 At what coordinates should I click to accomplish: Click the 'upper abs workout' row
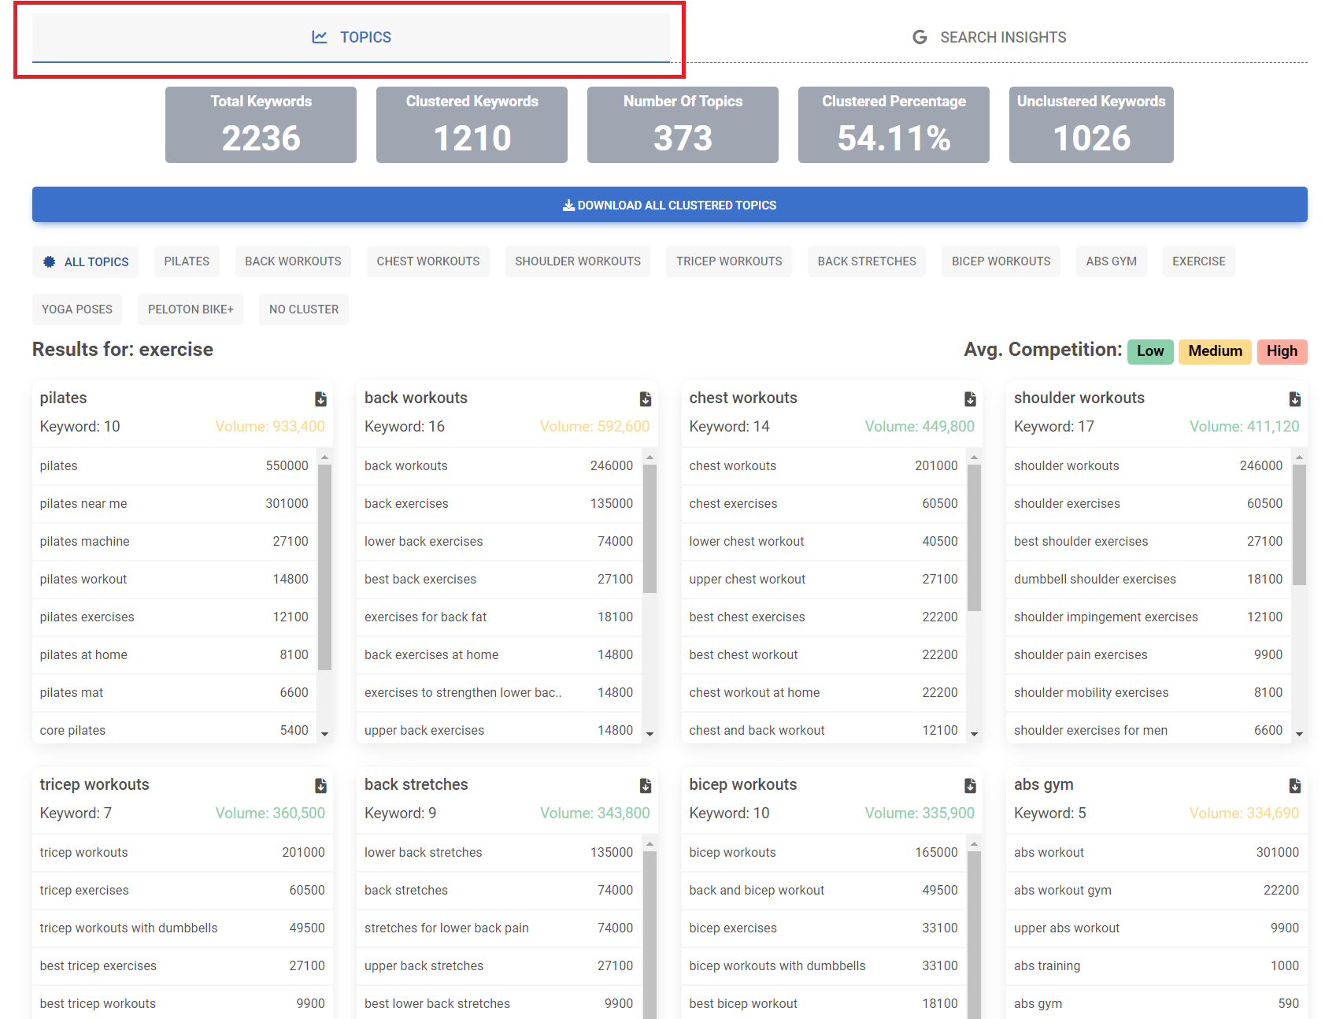coord(1157,928)
